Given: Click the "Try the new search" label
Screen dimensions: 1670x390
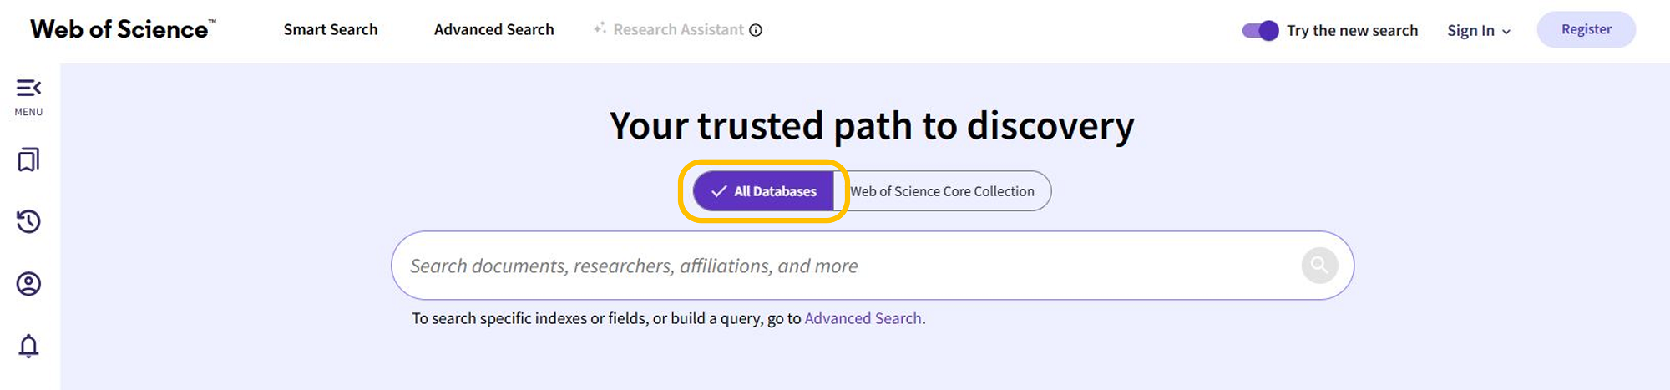Looking at the screenshot, I should pyautogui.click(x=1352, y=31).
